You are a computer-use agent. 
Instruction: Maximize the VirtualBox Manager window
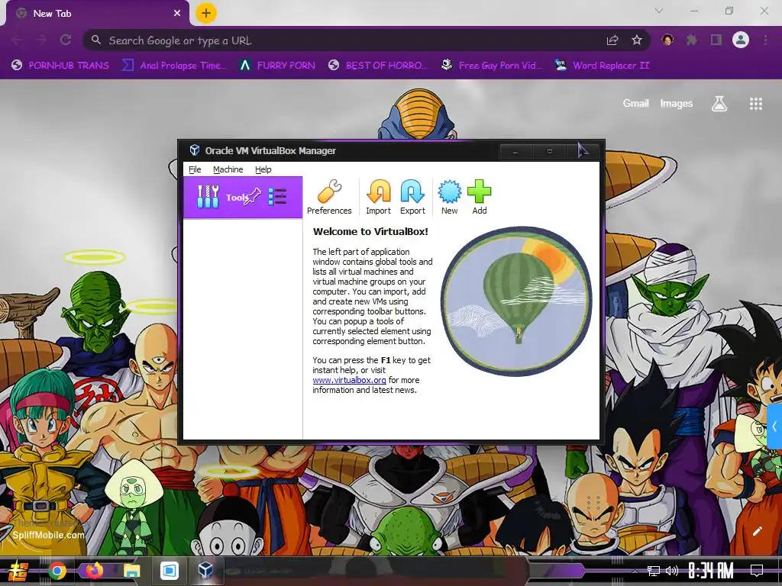pos(550,152)
